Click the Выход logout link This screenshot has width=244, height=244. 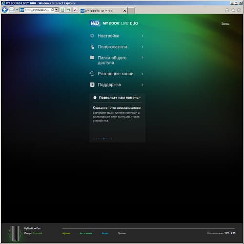click(225, 24)
